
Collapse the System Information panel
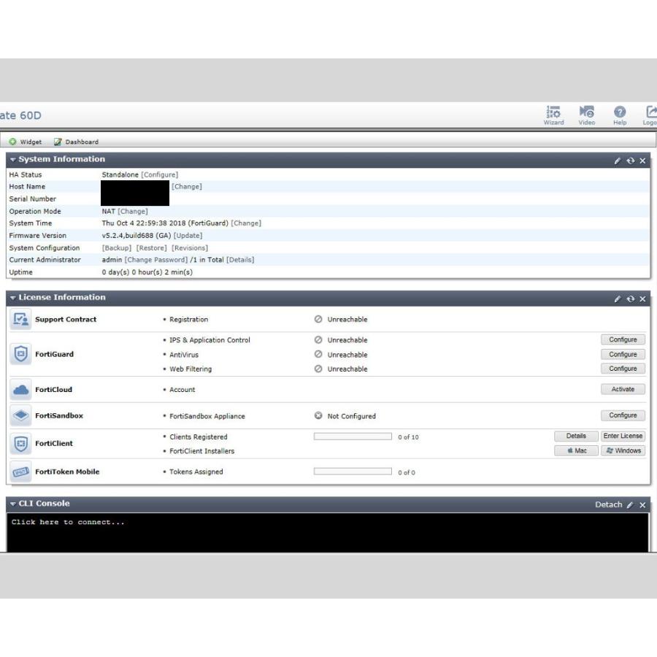15,158
